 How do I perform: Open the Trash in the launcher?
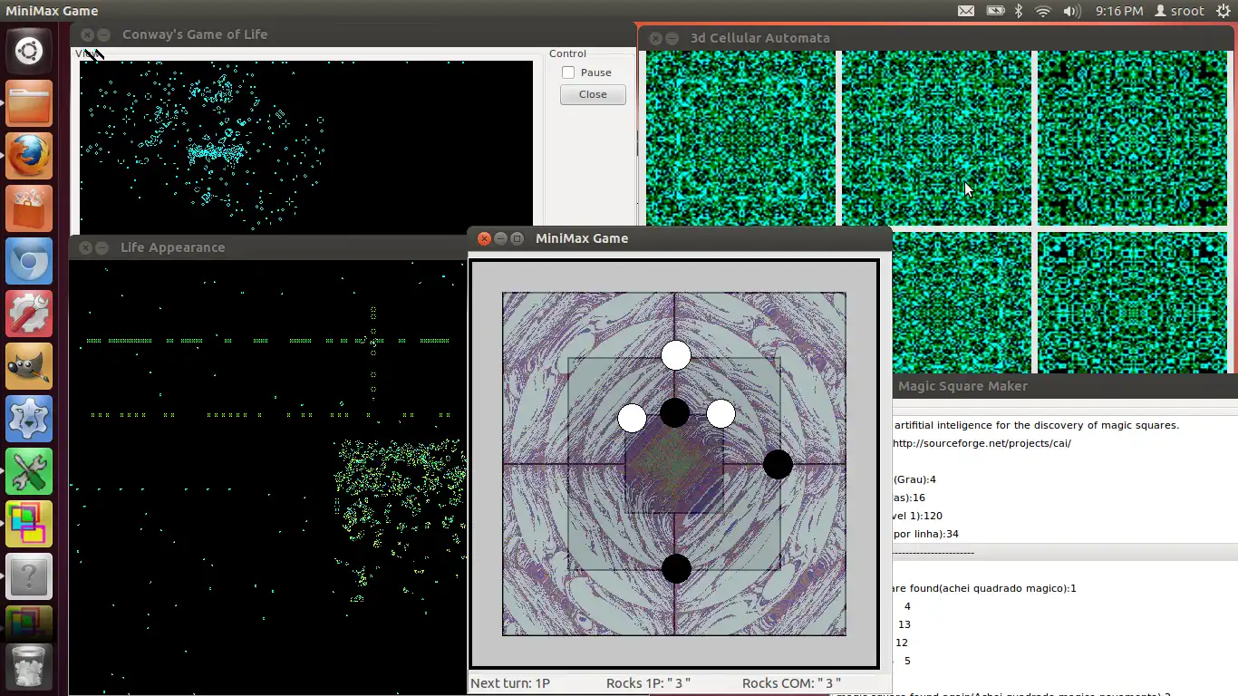coord(29,667)
